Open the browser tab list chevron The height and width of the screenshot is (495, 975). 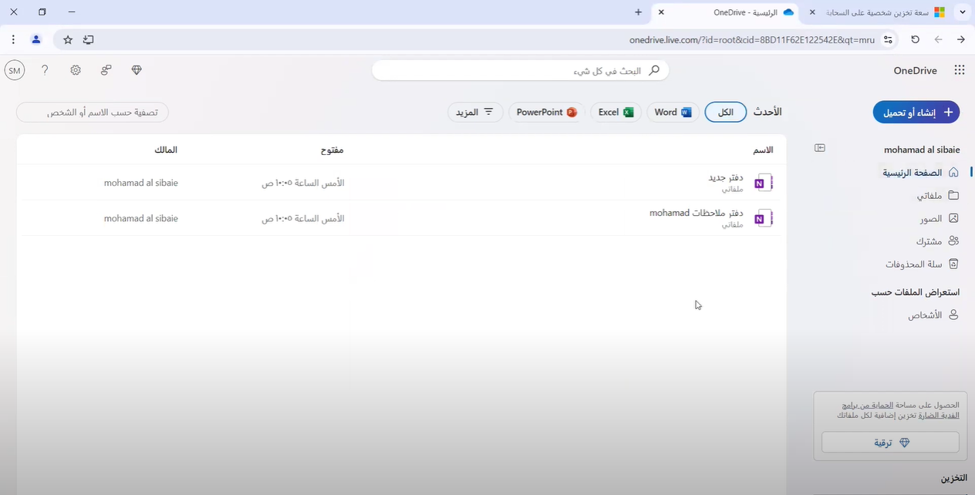click(x=963, y=12)
